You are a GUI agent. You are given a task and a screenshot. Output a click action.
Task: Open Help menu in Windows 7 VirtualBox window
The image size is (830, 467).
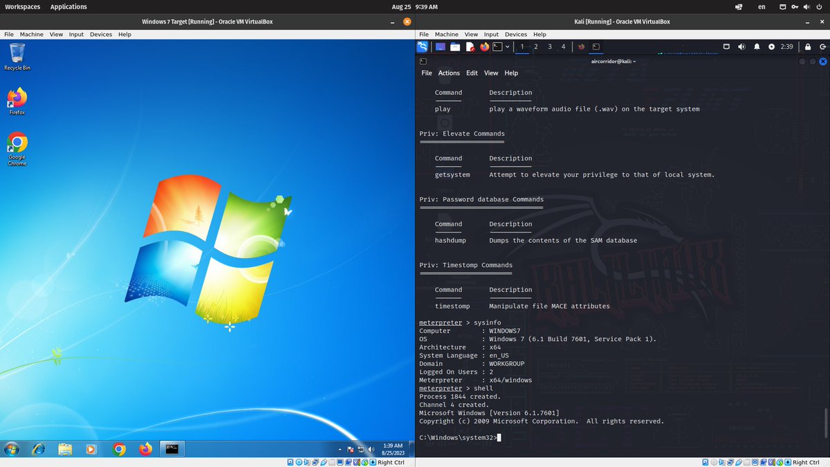(x=124, y=34)
